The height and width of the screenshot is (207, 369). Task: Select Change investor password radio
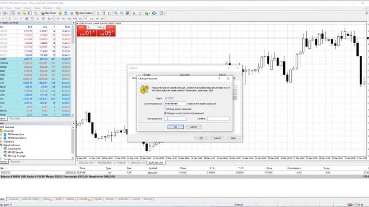click(x=165, y=113)
